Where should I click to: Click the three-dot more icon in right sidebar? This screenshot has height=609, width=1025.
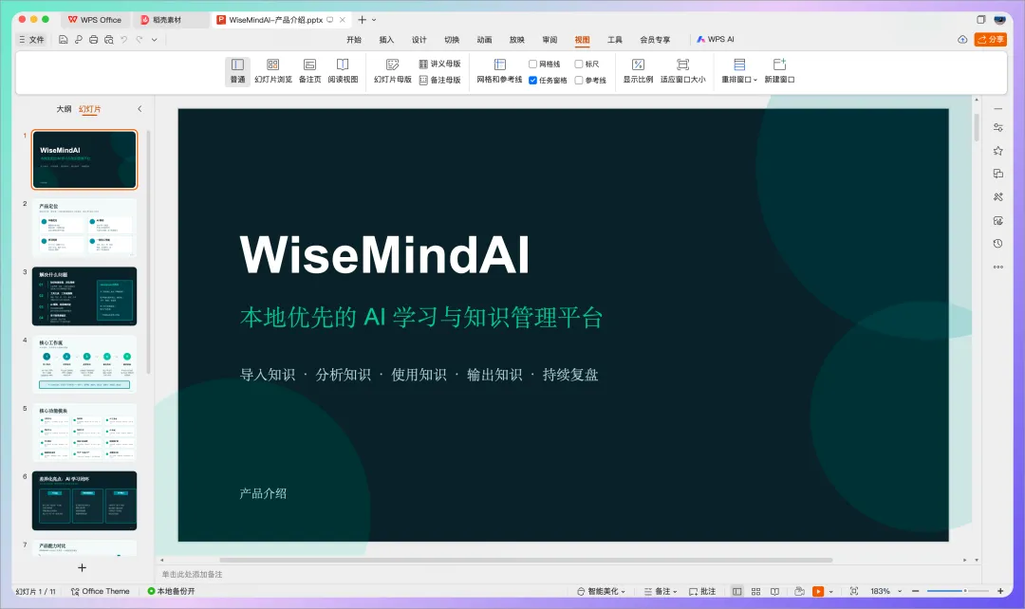(x=998, y=267)
